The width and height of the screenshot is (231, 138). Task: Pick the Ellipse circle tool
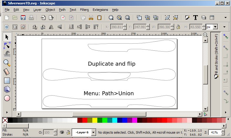(7, 98)
